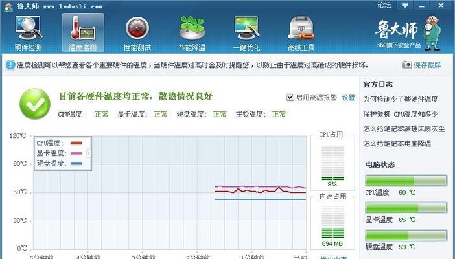Click the 官方日志 heading

pos(378,84)
